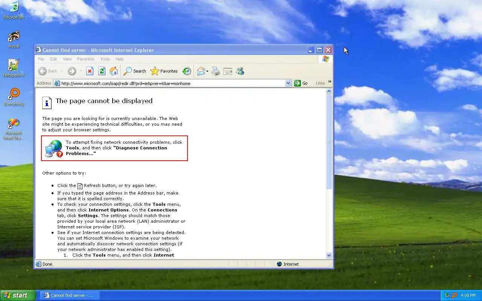Click 'The page cannot be displayed' heading
The image size is (482, 301).
104,101
